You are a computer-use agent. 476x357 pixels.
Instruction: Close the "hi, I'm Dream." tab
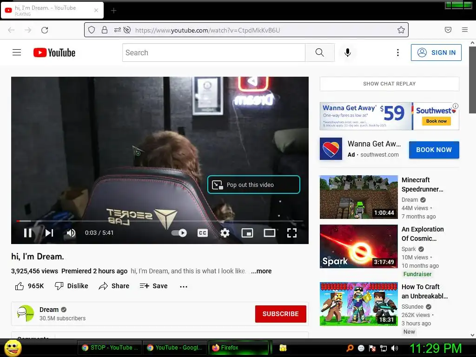[96, 10]
